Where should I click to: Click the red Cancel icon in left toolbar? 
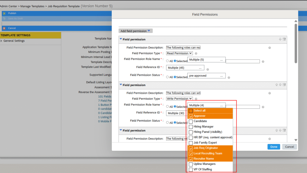pyautogui.click(x=4, y=28)
